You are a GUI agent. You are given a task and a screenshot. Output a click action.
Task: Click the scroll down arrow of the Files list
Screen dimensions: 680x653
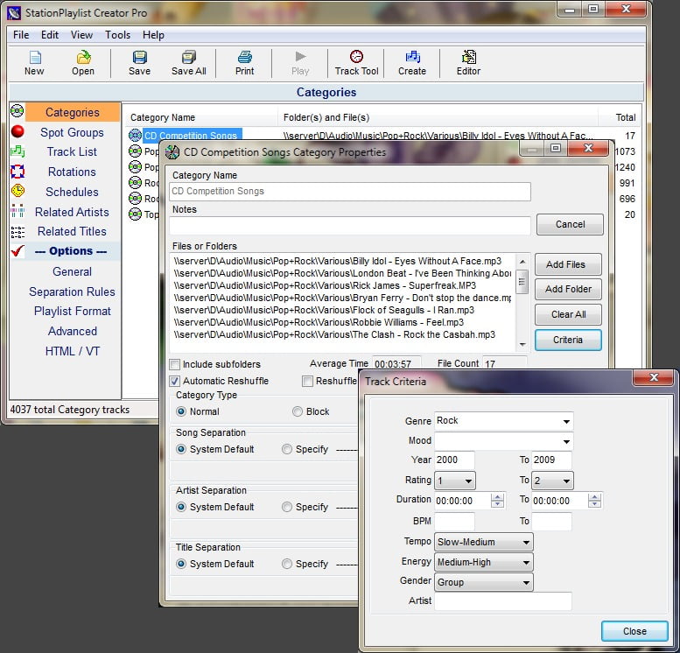coord(522,345)
